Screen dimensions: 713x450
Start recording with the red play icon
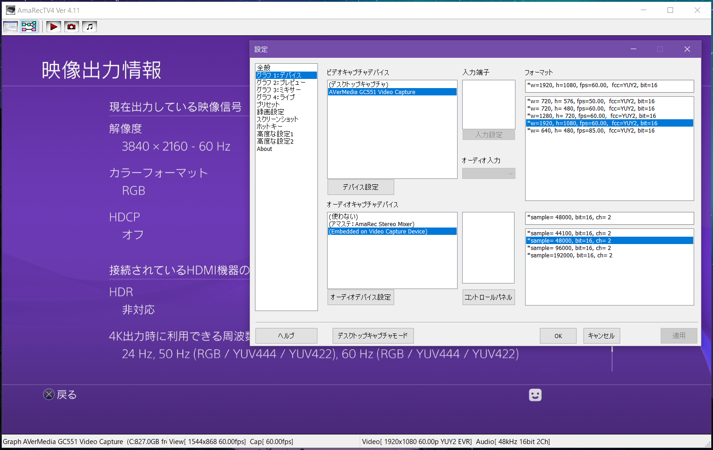click(x=54, y=27)
